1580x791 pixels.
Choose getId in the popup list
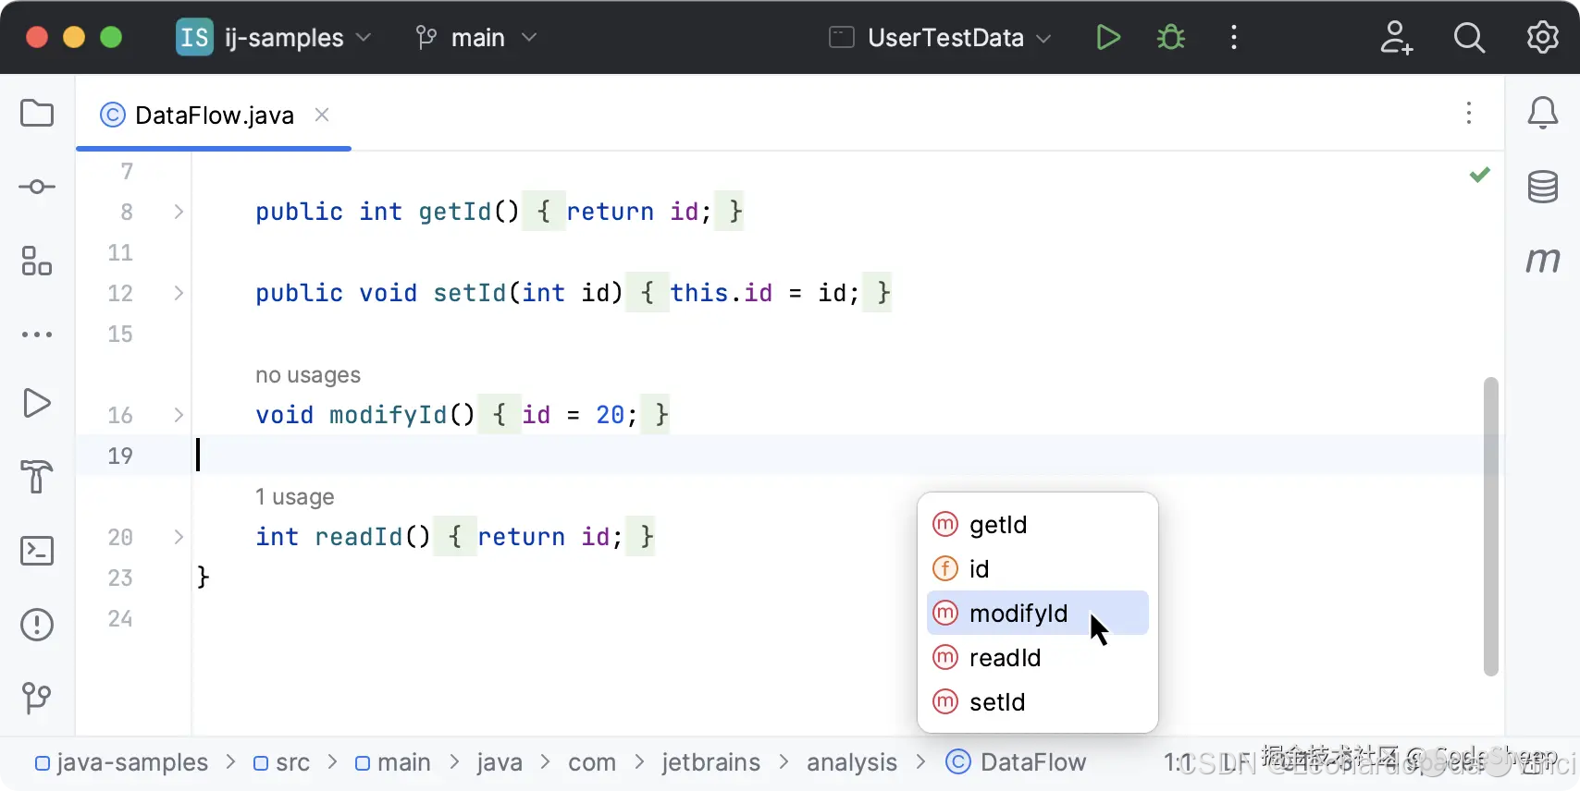pyautogui.click(x=1037, y=525)
